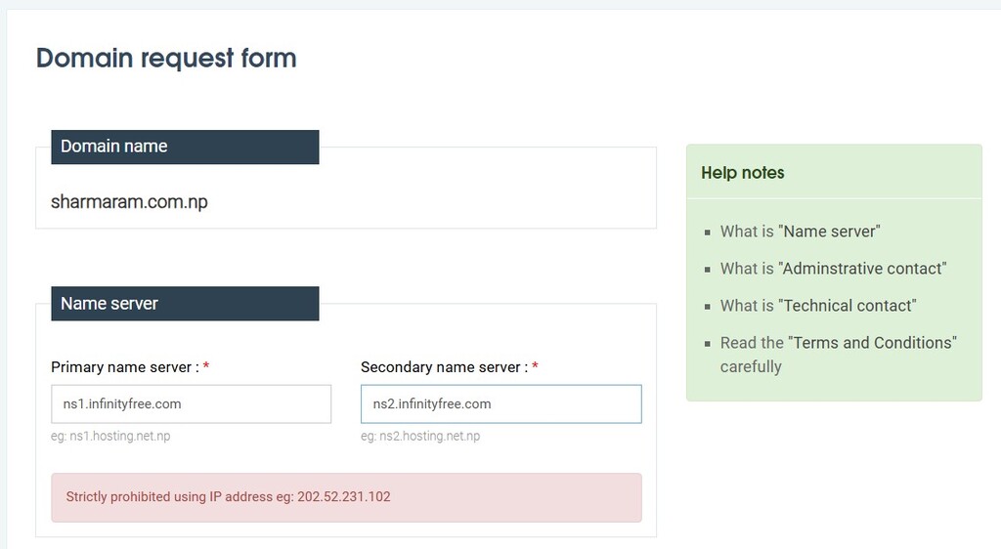Click the Primary name server label
Image resolution: width=1001 pixels, height=549 pixels.
[x=124, y=367]
